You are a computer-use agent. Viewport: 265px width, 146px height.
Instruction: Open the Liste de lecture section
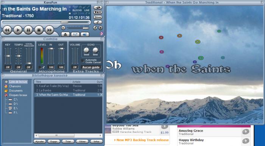18,82
